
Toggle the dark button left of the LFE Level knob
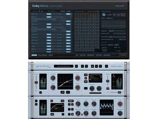click(x=86, y=88)
